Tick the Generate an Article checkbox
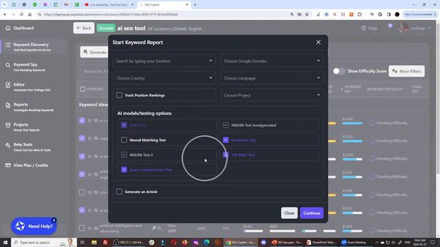The image size is (440, 247). [119, 192]
